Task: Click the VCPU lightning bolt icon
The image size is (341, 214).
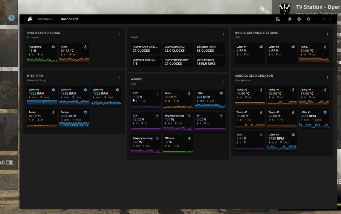Action: coord(261,135)
